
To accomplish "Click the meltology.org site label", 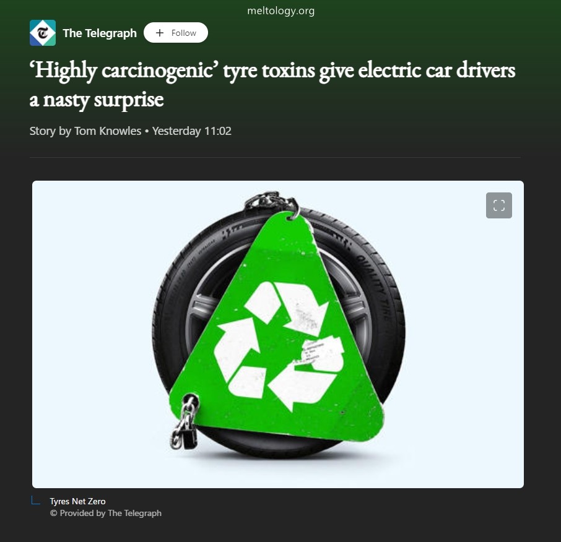I will point(281,11).
